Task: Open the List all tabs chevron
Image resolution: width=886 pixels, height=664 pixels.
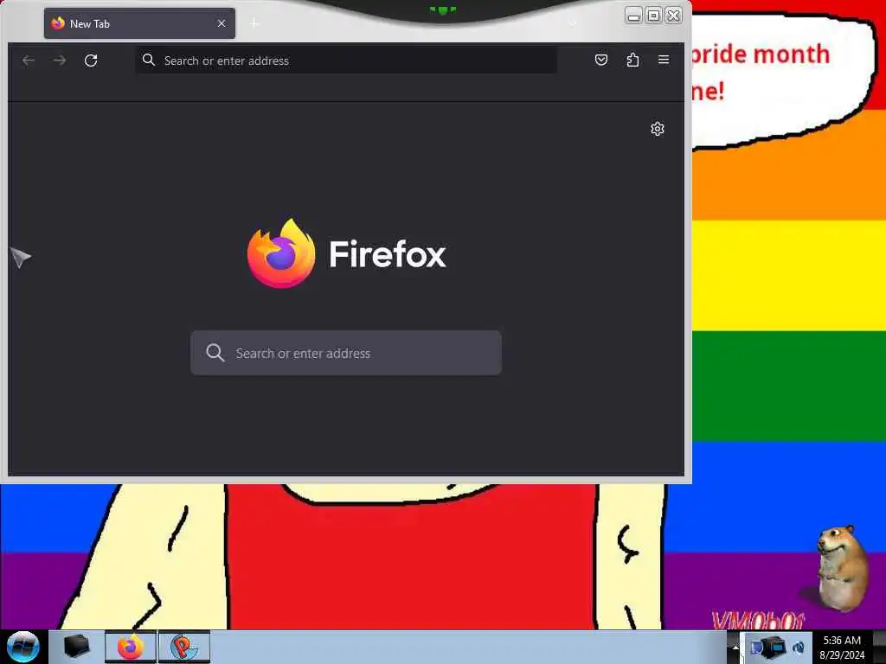Action: tap(572, 23)
